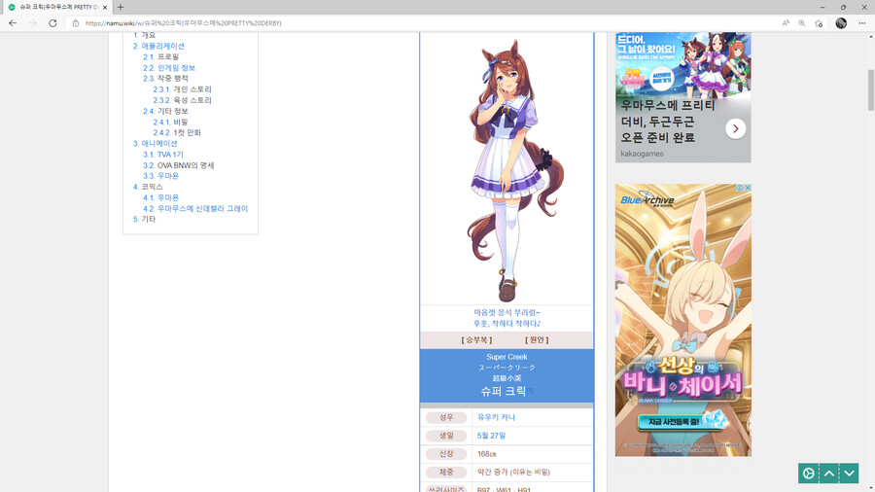This screenshot has height=492, width=875.
Task: Click the 신장 row label
Action: pos(446,454)
